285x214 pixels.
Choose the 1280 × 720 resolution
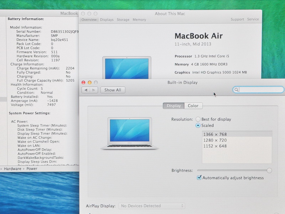tap(237, 140)
